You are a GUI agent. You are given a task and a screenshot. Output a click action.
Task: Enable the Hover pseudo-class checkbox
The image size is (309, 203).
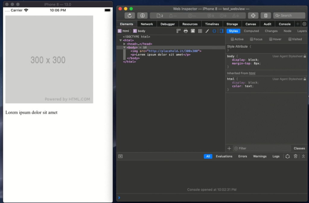tap(271, 39)
